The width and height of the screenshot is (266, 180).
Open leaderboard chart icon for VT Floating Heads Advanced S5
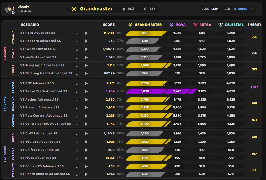(78, 74)
